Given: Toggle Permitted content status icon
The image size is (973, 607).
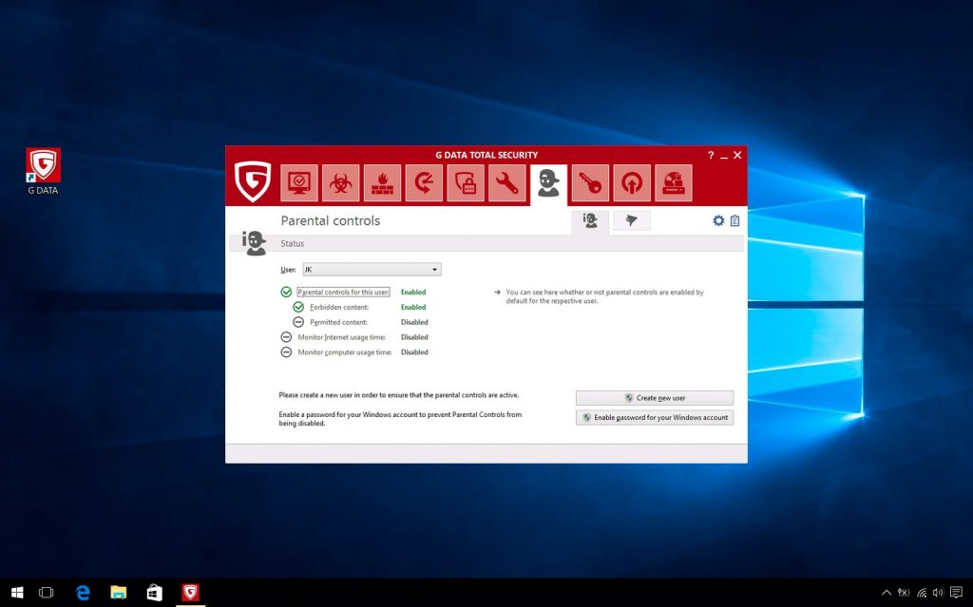Looking at the screenshot, I should [x=298, y=322].
